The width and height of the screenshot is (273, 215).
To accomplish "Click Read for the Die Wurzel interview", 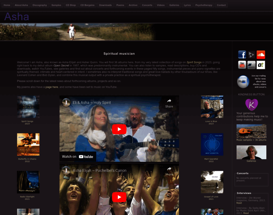I will 239,203.
